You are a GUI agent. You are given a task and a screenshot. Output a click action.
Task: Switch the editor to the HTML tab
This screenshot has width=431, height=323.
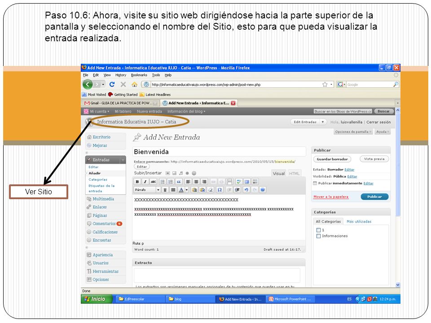294,174
